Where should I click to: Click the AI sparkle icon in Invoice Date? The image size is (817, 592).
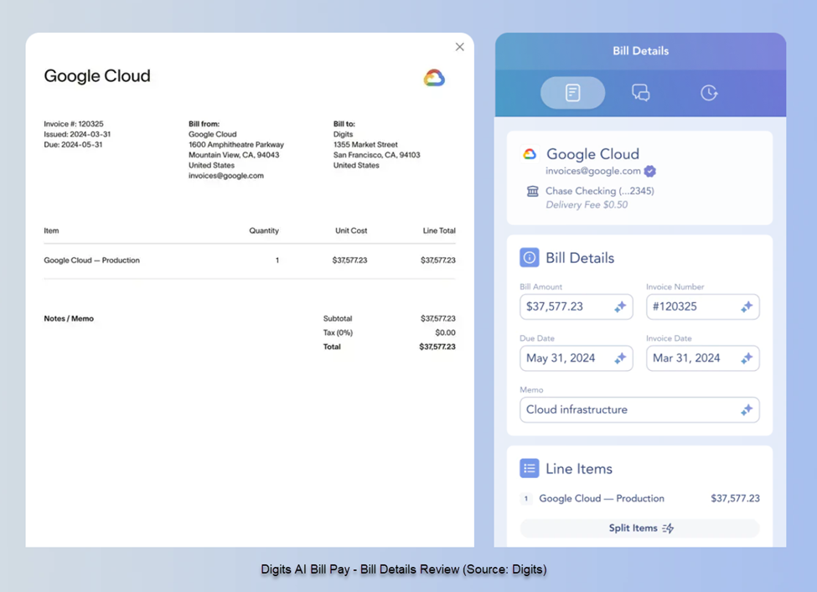click(747, 358)
